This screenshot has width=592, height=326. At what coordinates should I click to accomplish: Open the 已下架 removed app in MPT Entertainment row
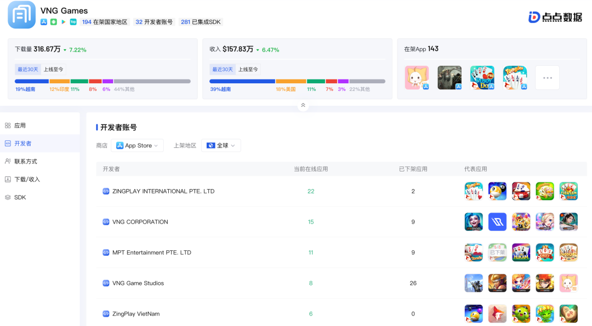tap(497, 253)
